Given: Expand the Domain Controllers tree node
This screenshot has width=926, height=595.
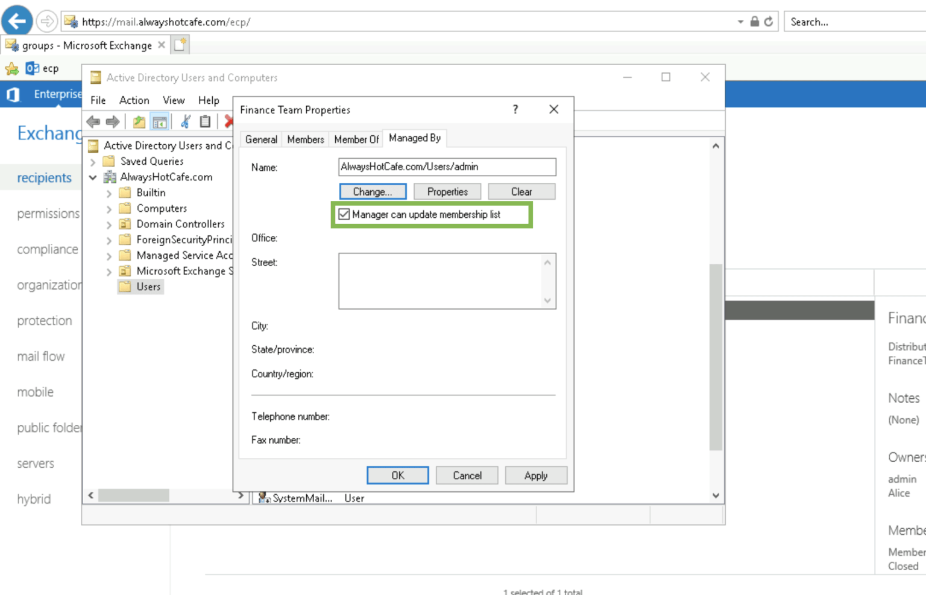Looking at the screenshot, I should [x=109, y=224].
